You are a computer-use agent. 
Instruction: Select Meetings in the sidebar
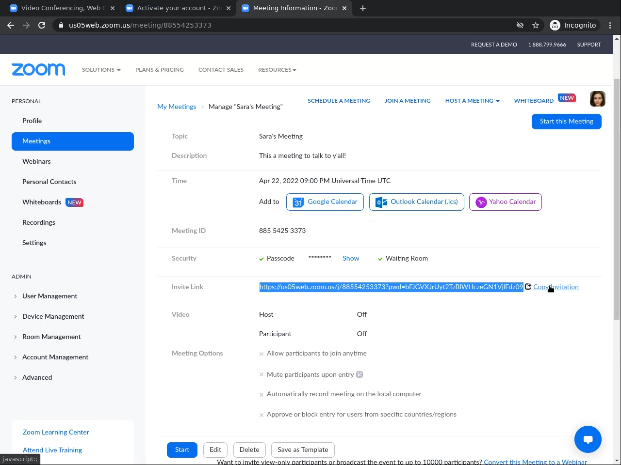pyautogui.click(x=73, y=141)
